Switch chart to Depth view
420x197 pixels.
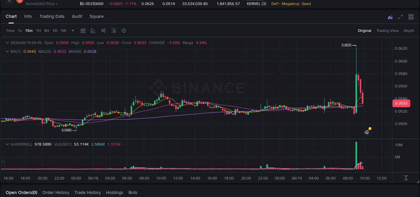[409, 31]
